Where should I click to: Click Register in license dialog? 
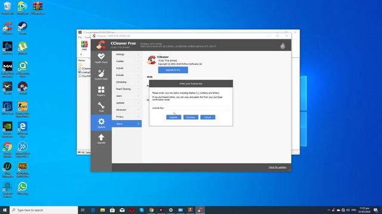[174, 117]
